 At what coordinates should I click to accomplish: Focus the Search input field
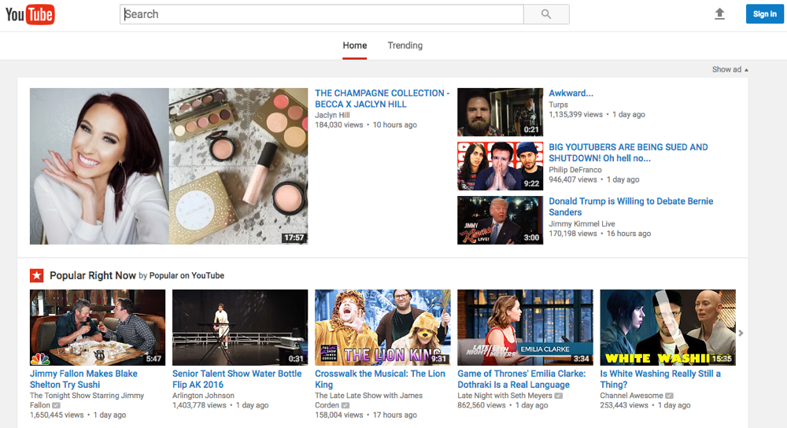pos(322,14)
